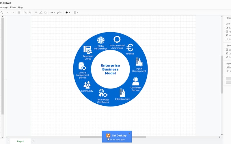Open the connection arrow style dropdown
The width and height of the screenshot is (231, 144).
[53, 13]
